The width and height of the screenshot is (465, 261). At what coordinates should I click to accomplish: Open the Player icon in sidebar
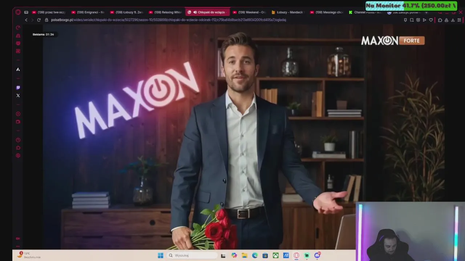18,114
